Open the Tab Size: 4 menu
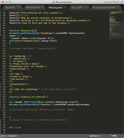The image size is (124, 138). point(94,136)
